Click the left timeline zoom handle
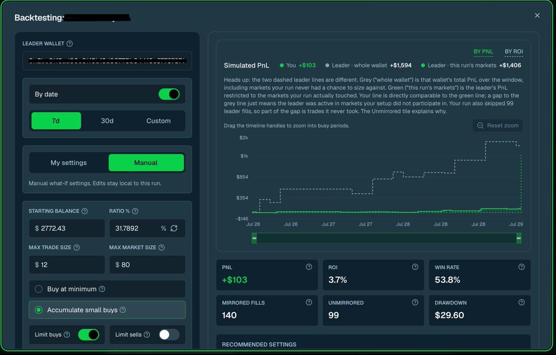556x355 pixels. click(x=254, y=238)
